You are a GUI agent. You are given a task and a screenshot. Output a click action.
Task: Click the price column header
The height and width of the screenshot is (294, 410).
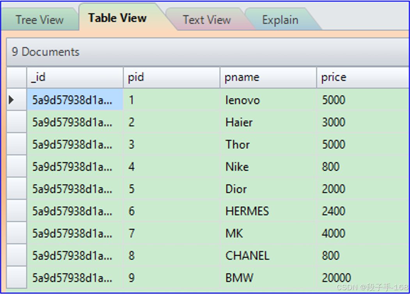pyautogui.click(x=363, y=77)
